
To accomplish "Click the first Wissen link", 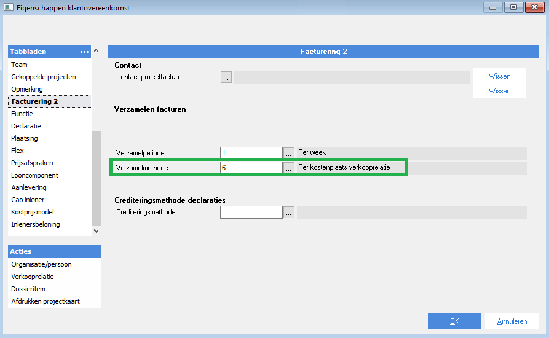I will tap(499, 76).
